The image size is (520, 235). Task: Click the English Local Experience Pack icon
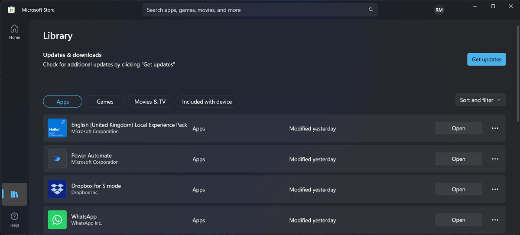click(x=57, y=128)
